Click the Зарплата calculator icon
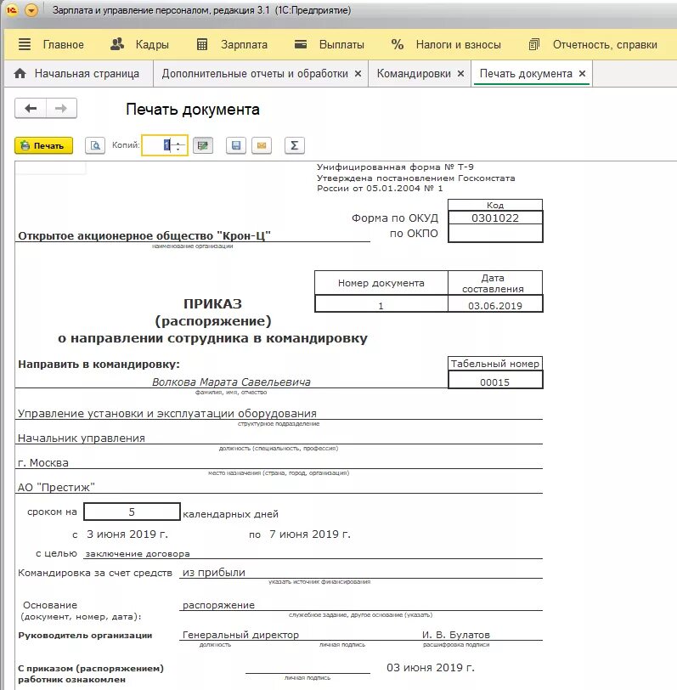 (x=202, y=44)
